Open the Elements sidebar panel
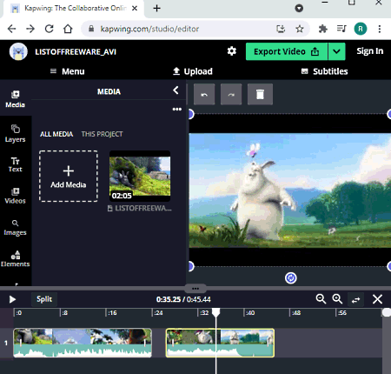This screenshot has height=374, width=391. coord(15,258)
